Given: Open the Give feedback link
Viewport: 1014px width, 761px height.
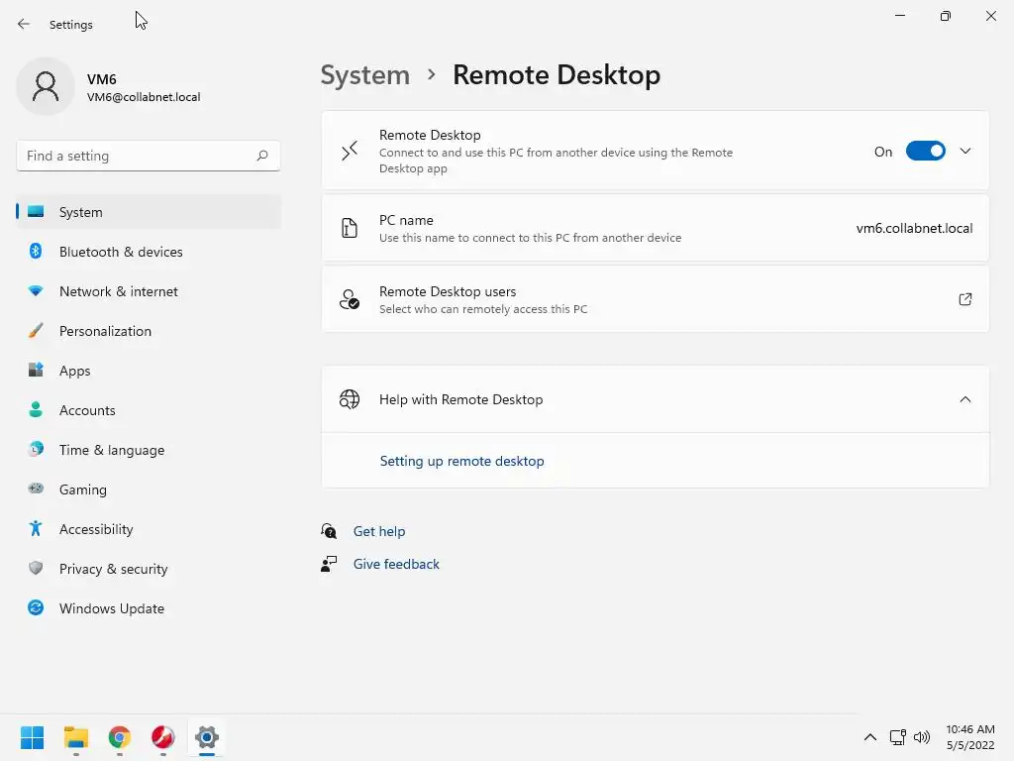Looking at the screenshot, I should point(396,564).
